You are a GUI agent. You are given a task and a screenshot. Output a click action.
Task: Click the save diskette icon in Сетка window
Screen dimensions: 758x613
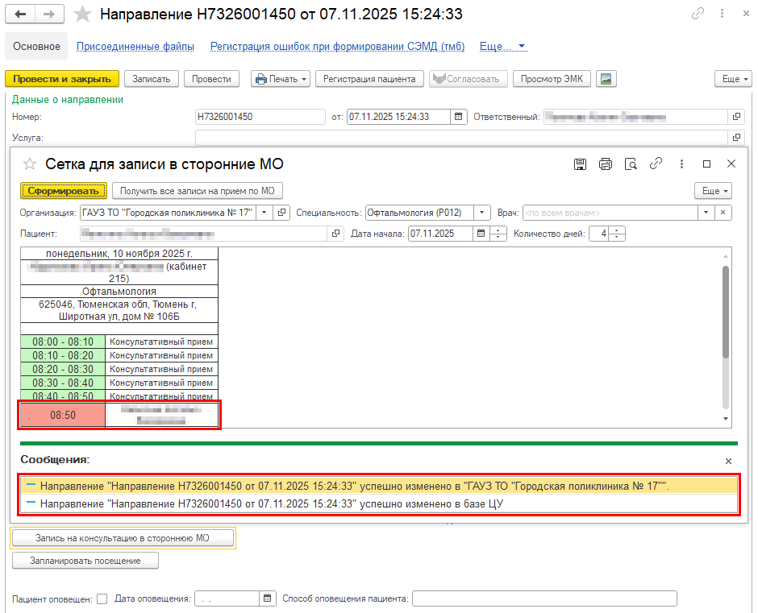point(580,164)
